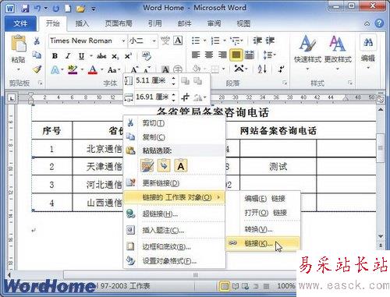Screen dimensions: 390x297
Task: Switch to the 审阅 Review tab
Action: coord(214,23)
